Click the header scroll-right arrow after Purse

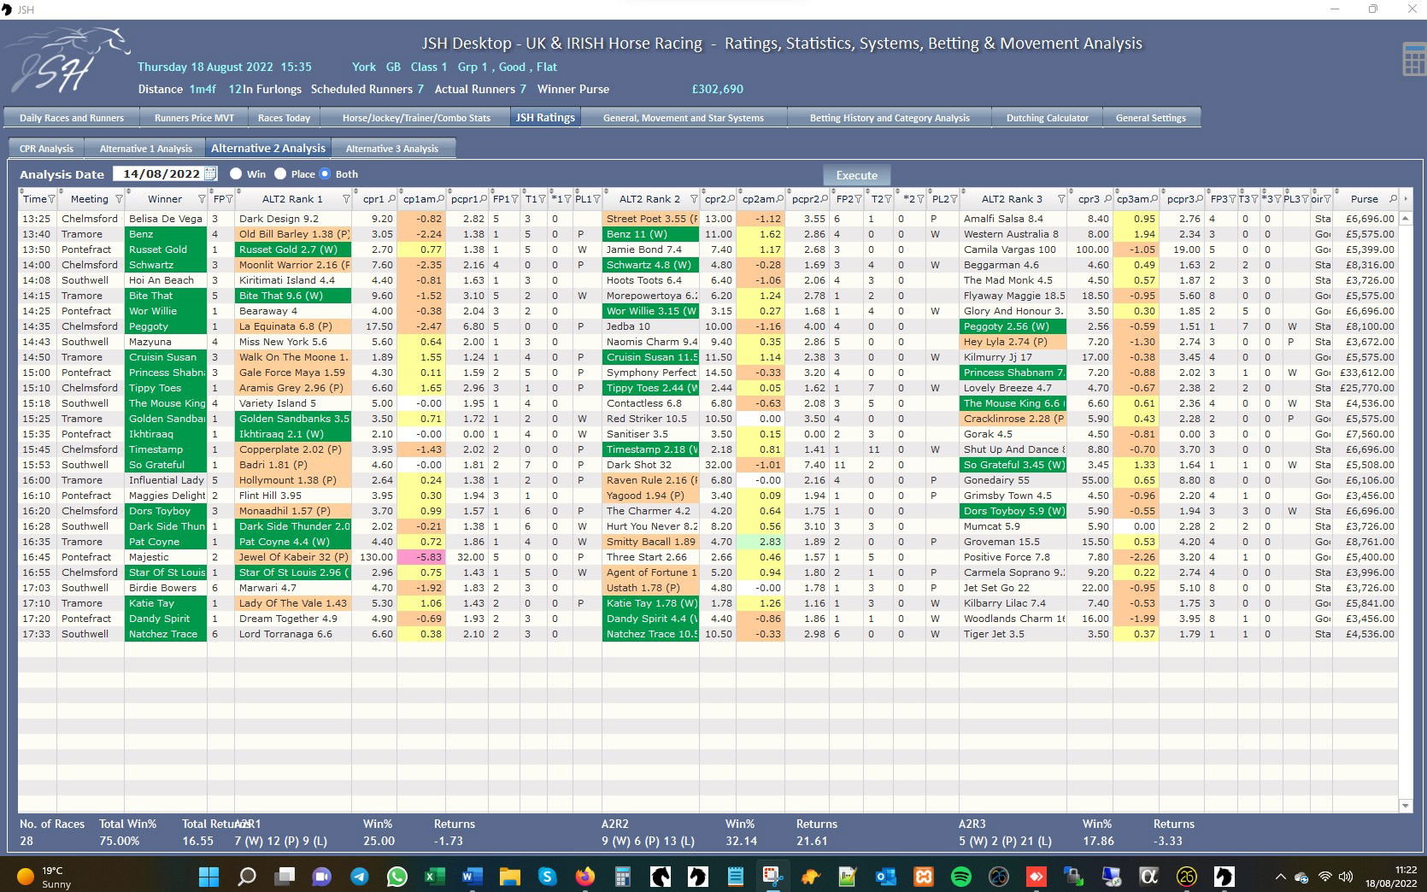click(x=1406, y=199)
